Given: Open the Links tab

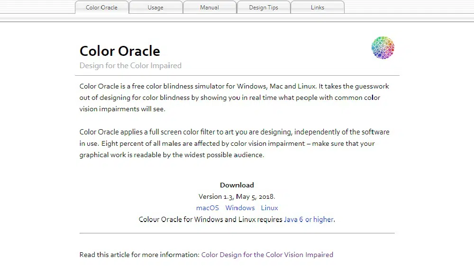Looking at the screenshot, I should [x=317, y=8].
